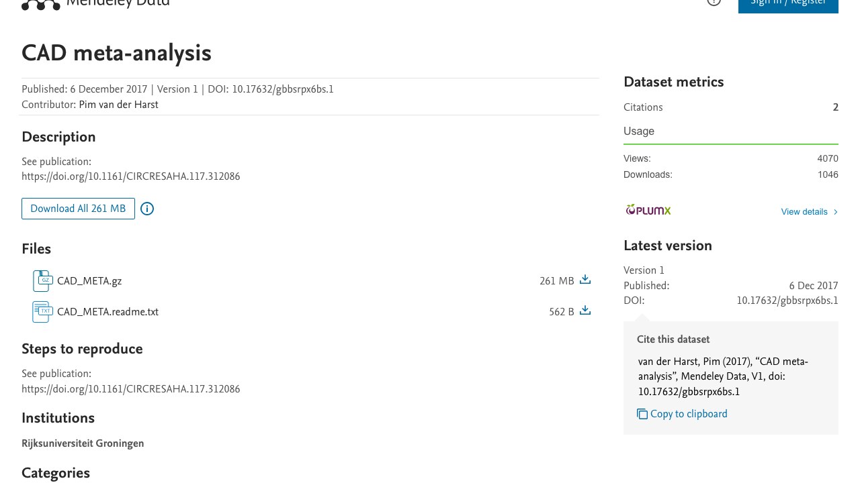
Task: Select the CAD meta-analysis page title
Action: pyautogui.click(x=116, y=53)
